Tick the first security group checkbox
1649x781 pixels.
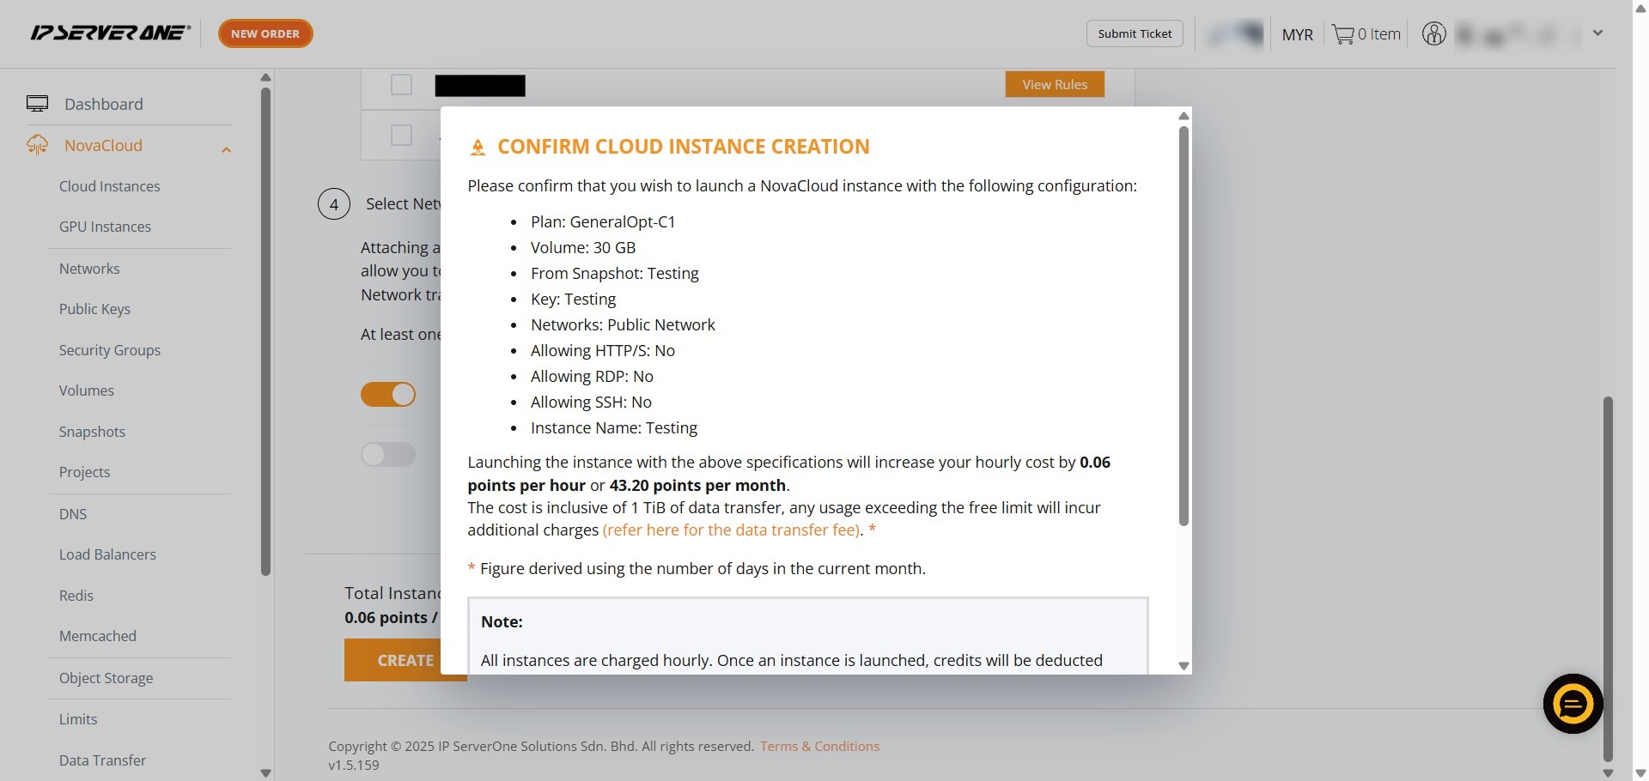tap(401, 85)
